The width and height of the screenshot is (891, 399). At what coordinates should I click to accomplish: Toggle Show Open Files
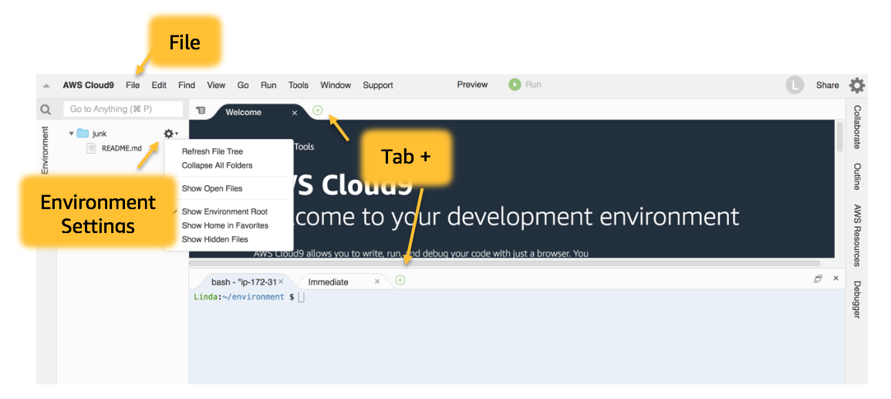coord(212,188)
